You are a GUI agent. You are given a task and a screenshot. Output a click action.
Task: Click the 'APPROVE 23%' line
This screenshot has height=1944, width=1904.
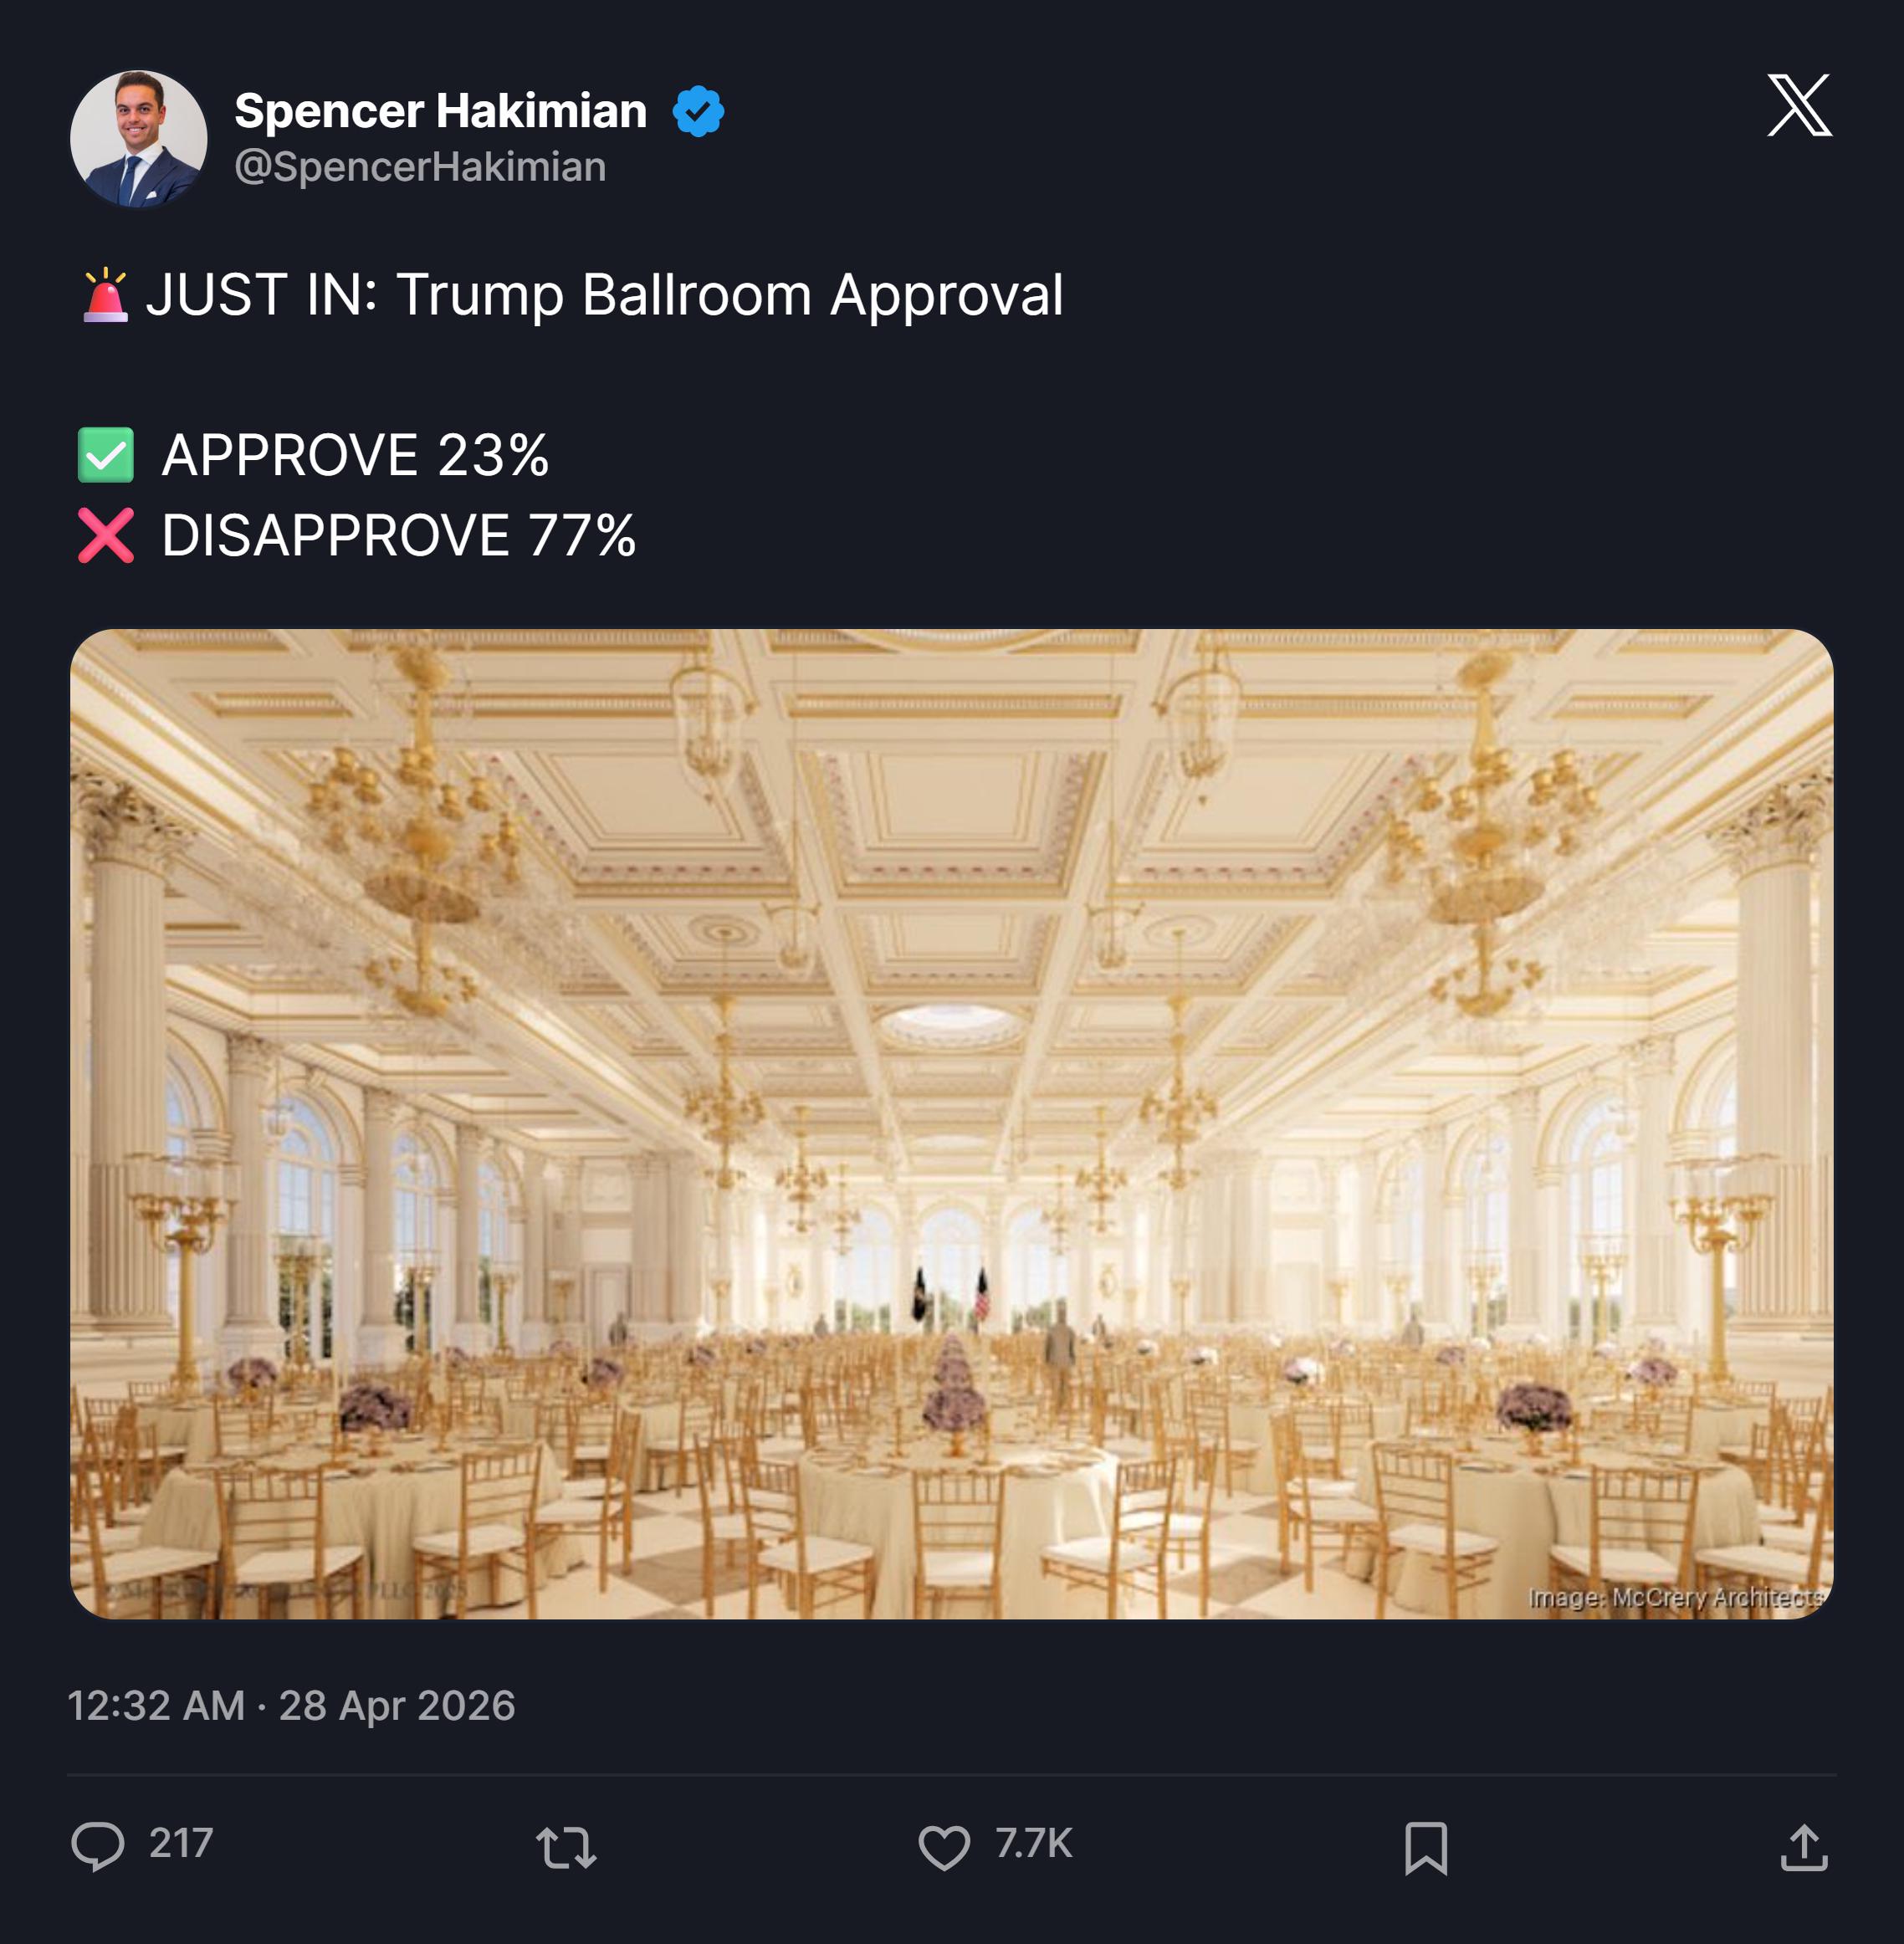click(x=355, y=456)
